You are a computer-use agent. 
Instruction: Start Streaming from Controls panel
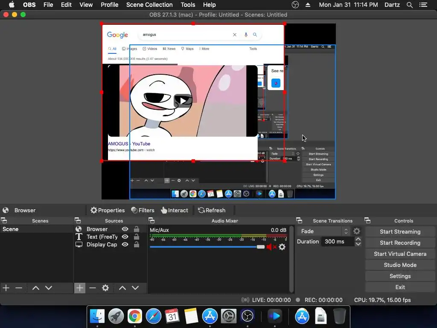coord(400,232)
